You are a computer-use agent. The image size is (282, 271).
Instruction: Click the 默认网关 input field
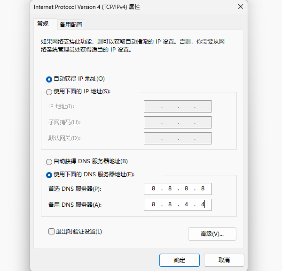tap(178, 138)
